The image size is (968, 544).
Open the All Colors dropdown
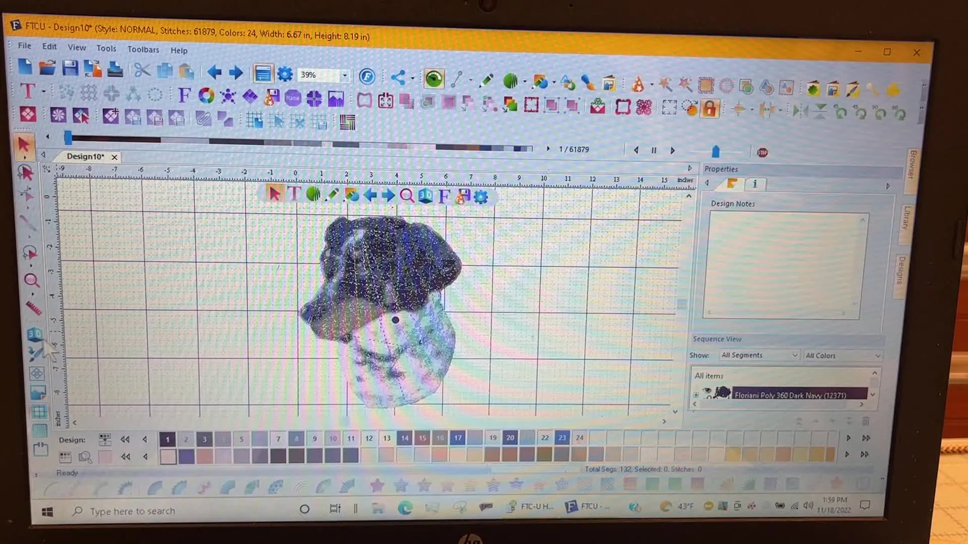pos(843,355)
